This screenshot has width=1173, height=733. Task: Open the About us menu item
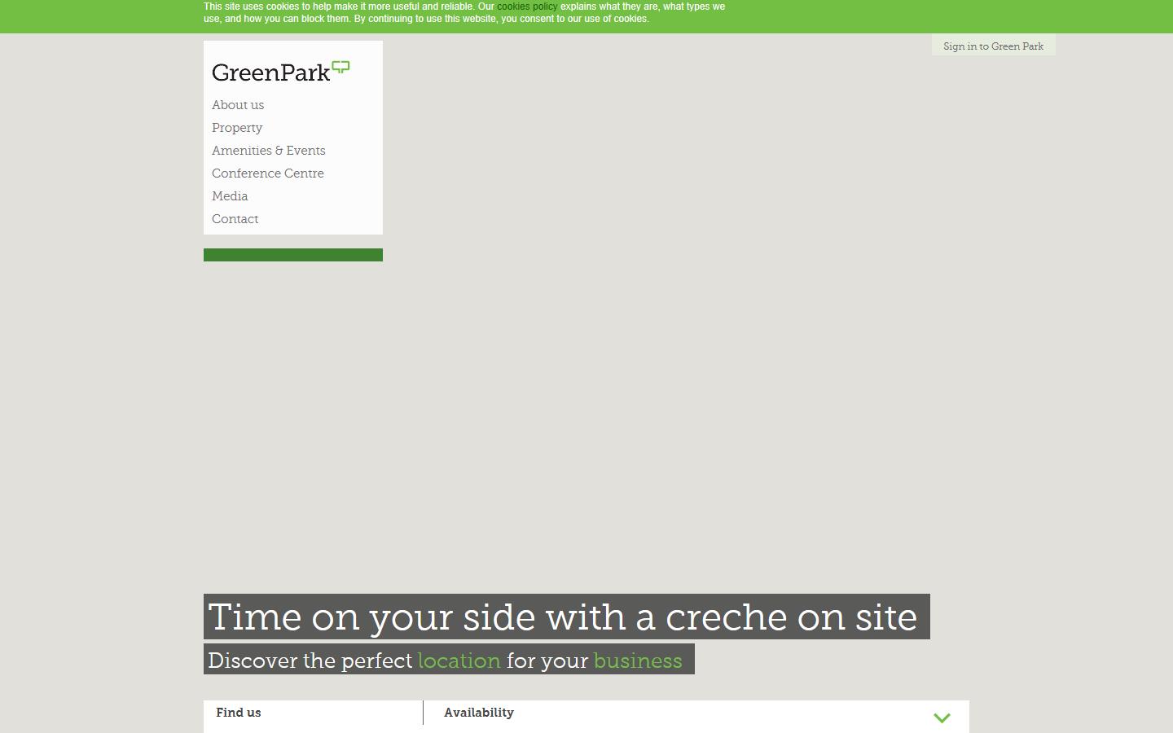[x=238, y=105]
